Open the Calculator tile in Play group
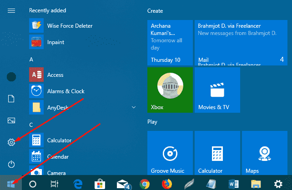 (x=217, y=153)
